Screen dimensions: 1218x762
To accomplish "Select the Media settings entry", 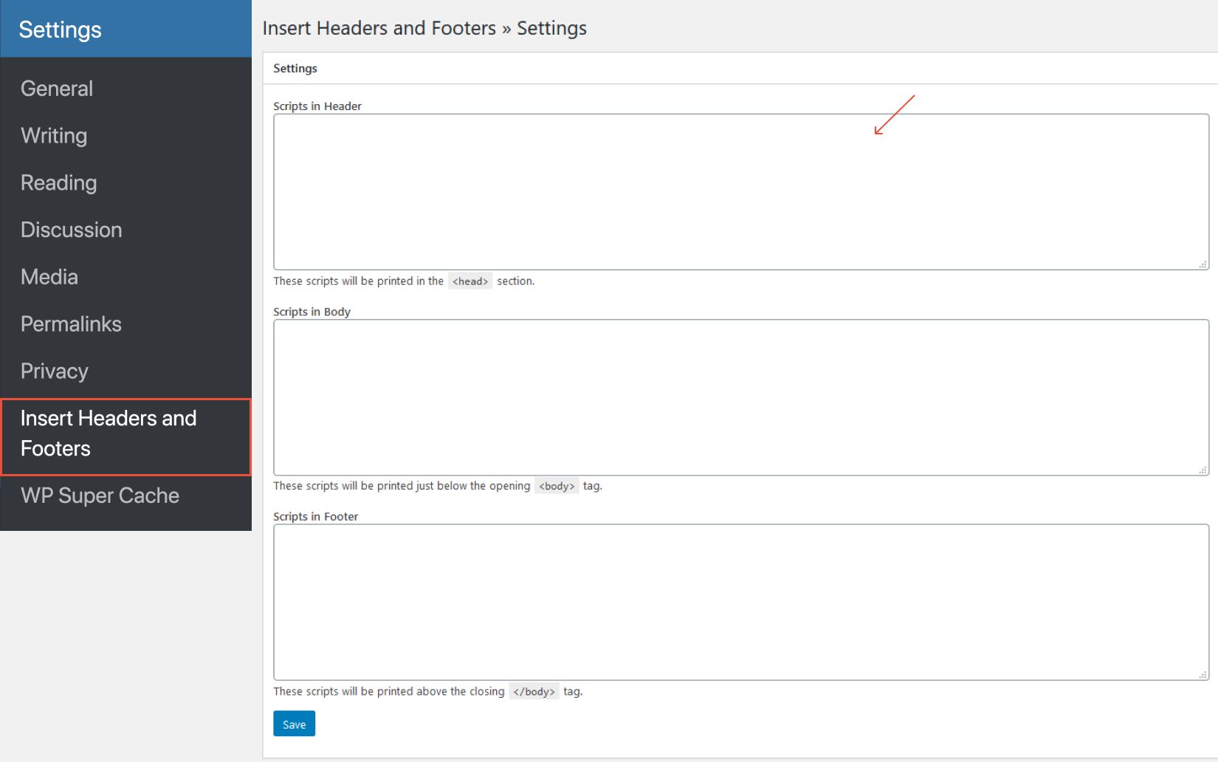I will click(49, 277).
